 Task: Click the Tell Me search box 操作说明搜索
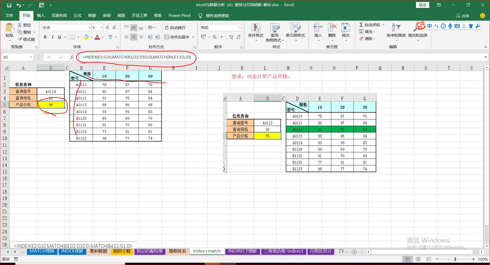click(217, 16)
